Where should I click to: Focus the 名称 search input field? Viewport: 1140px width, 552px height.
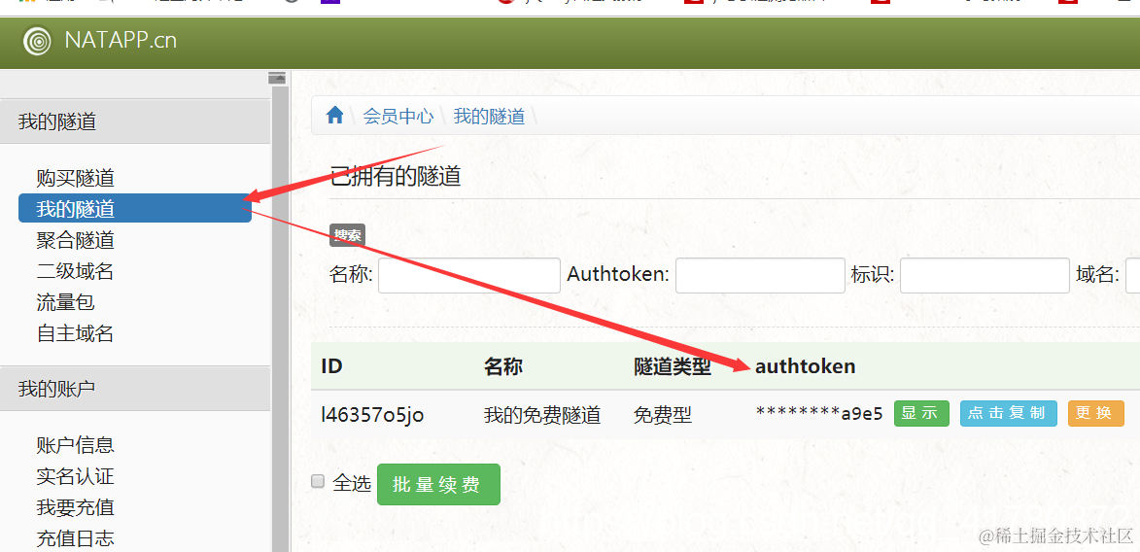[x=469, y=276]
